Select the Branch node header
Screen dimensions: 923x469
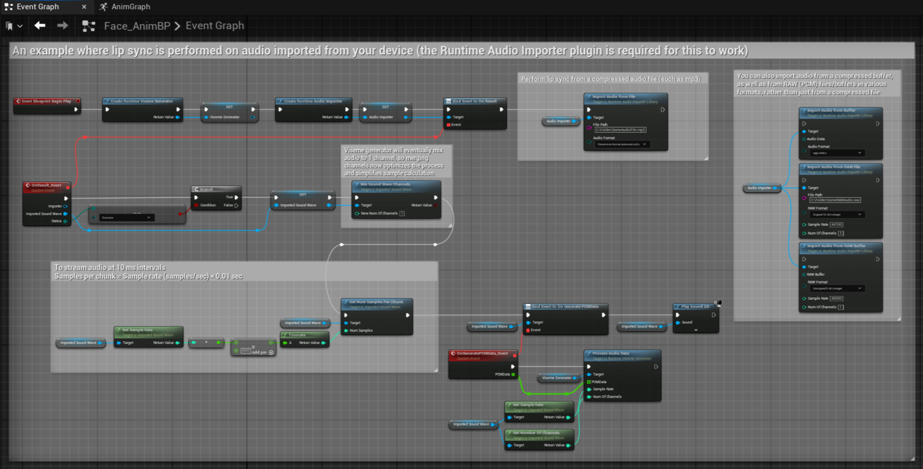pos(216,189)
